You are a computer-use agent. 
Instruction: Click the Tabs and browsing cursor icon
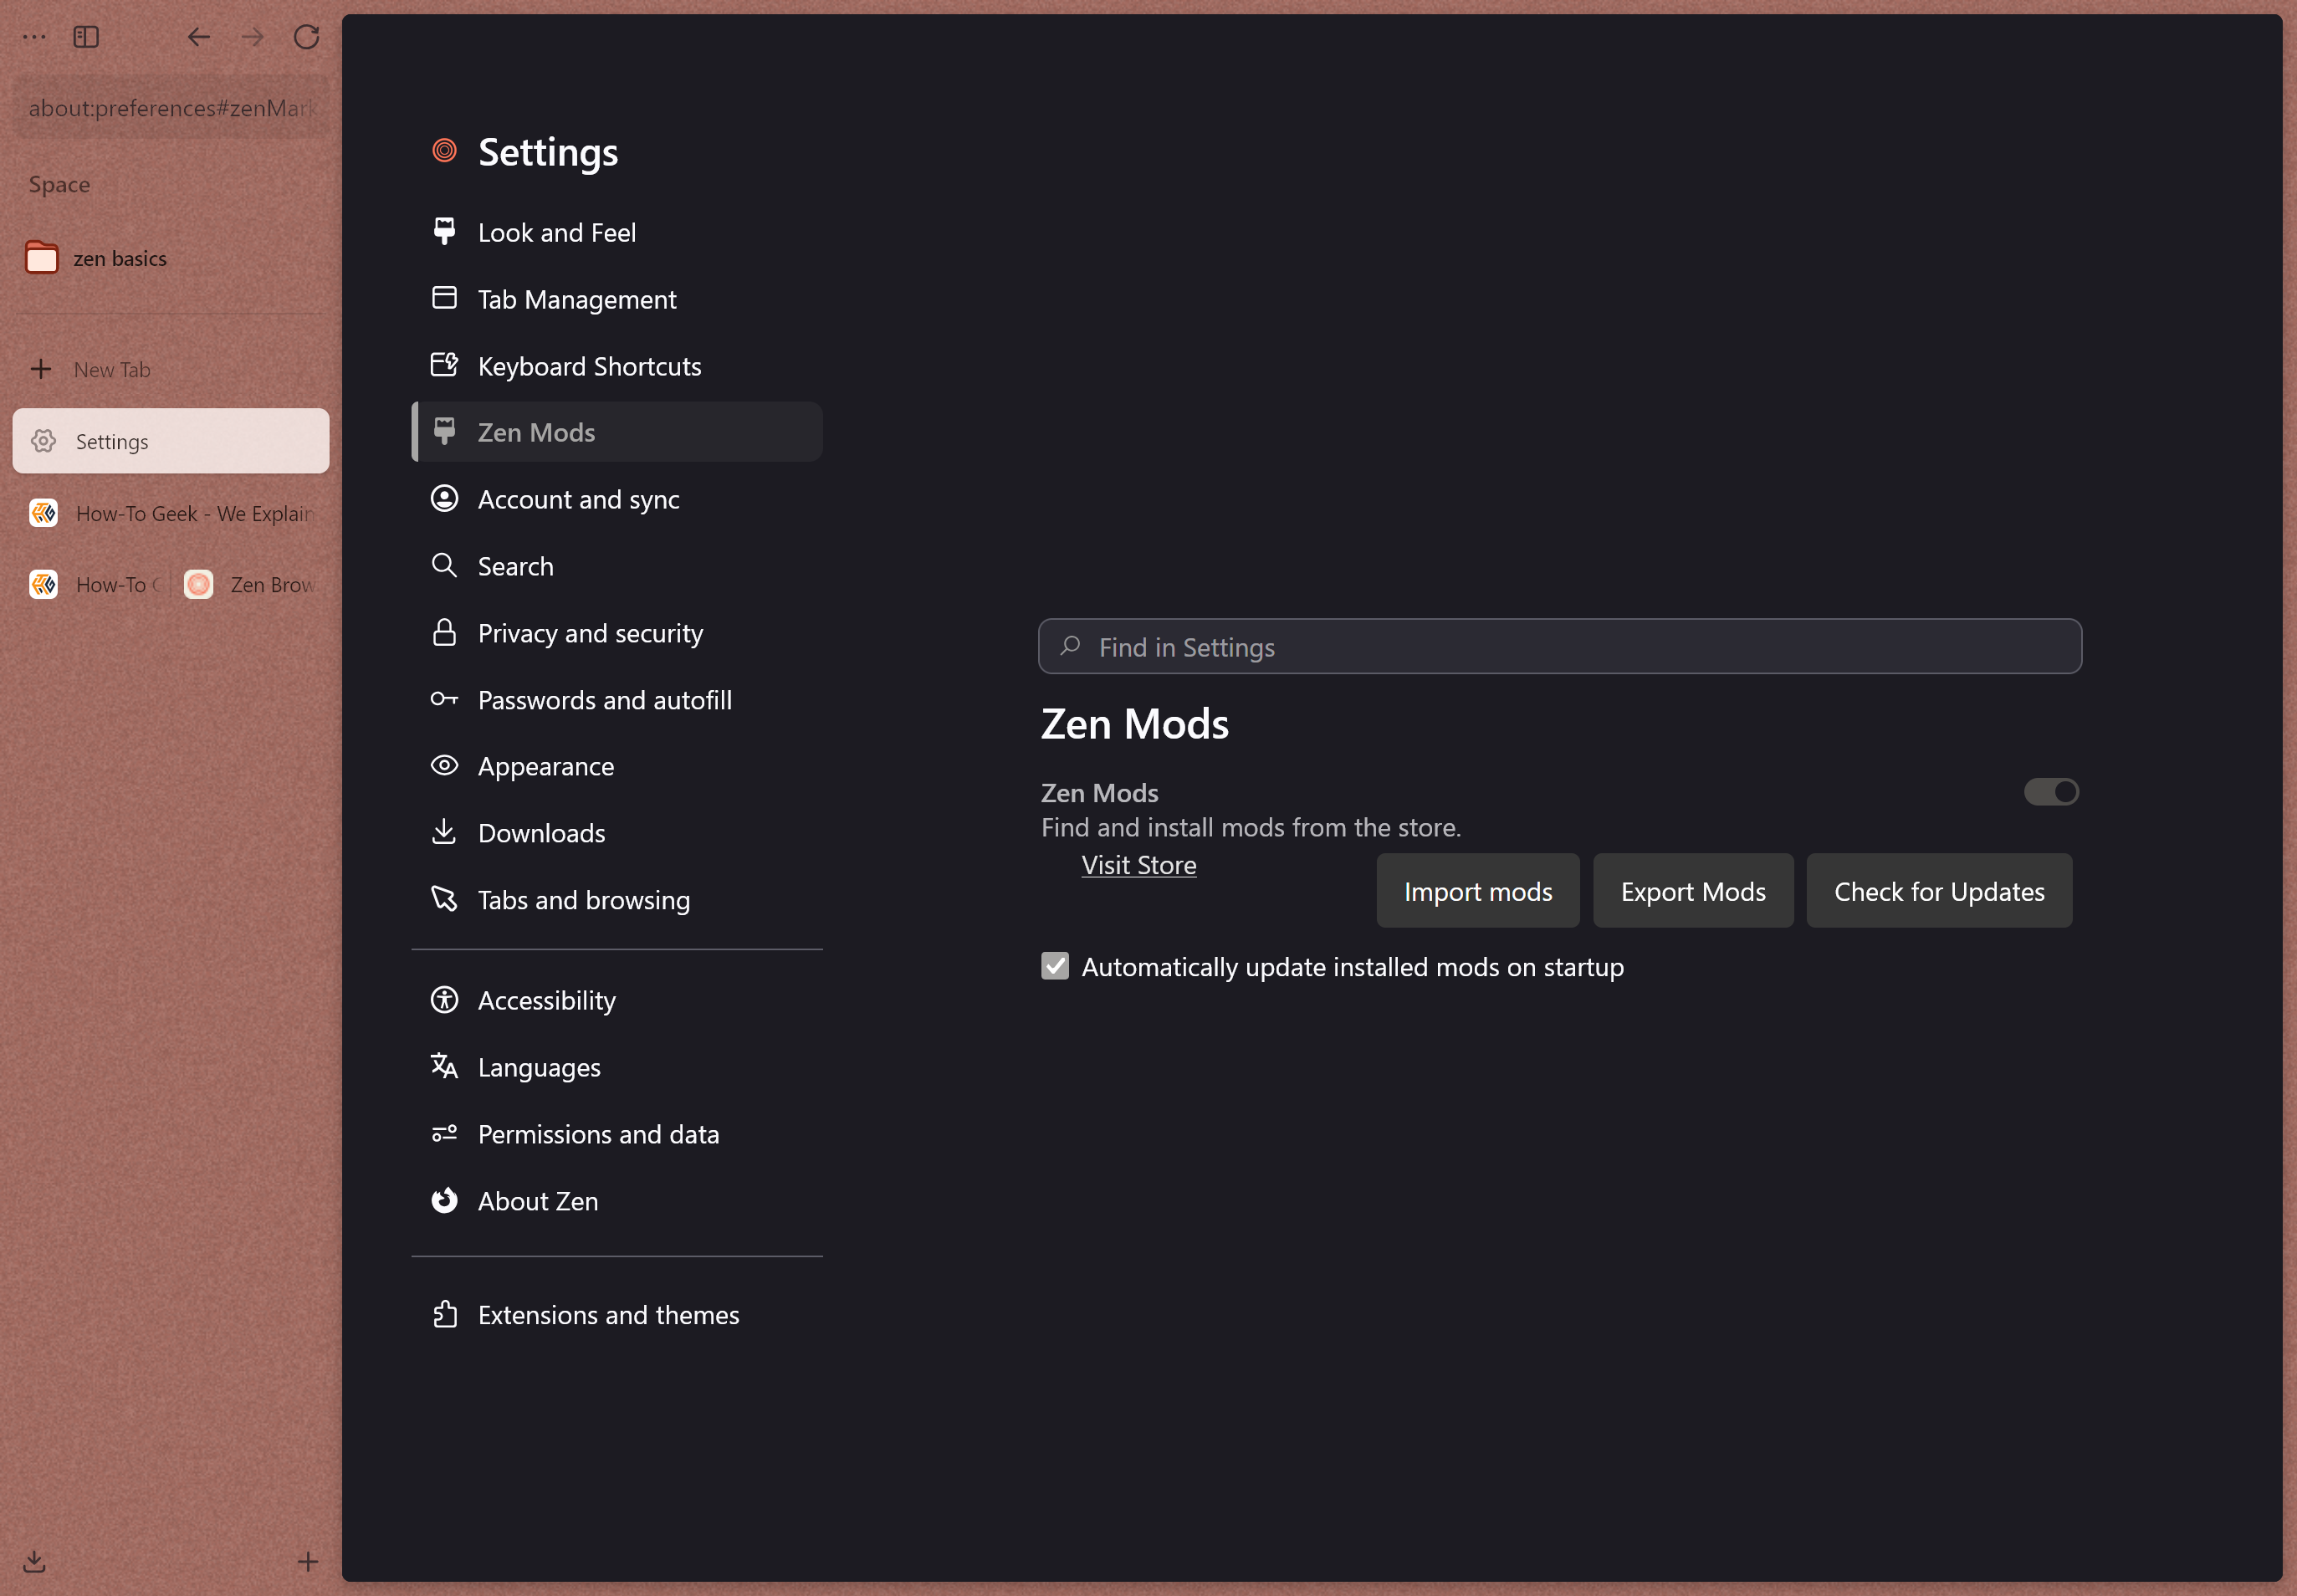point(444,899)
